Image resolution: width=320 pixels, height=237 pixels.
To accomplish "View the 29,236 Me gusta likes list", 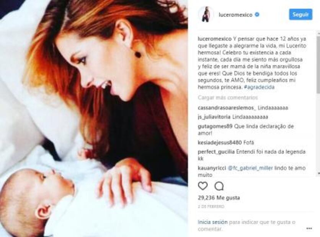I will point(219,198).
